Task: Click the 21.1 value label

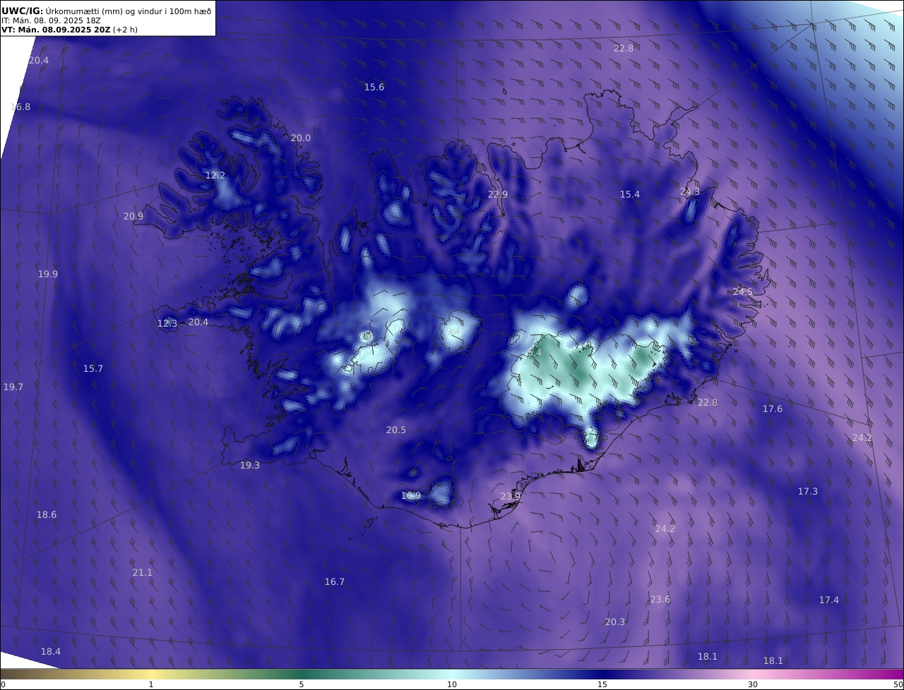Action: point(143,573)
